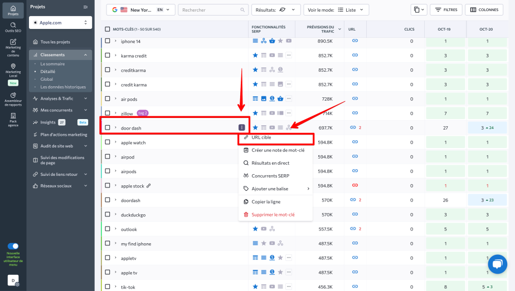Open the Pack agence icon

click(x=13, y=116)
